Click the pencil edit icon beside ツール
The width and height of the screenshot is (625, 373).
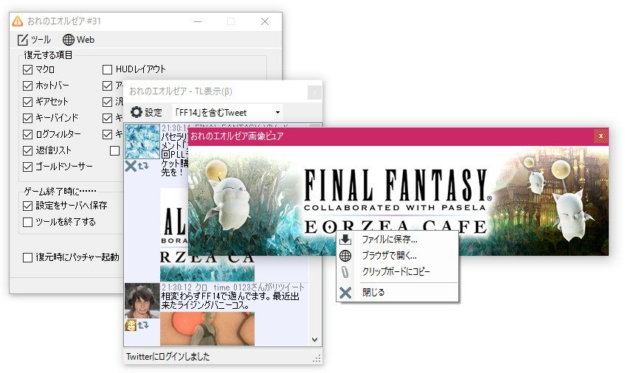click(23, 40)
